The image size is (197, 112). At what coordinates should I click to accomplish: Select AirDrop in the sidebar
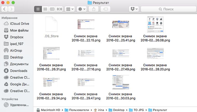tap(16, 51)
